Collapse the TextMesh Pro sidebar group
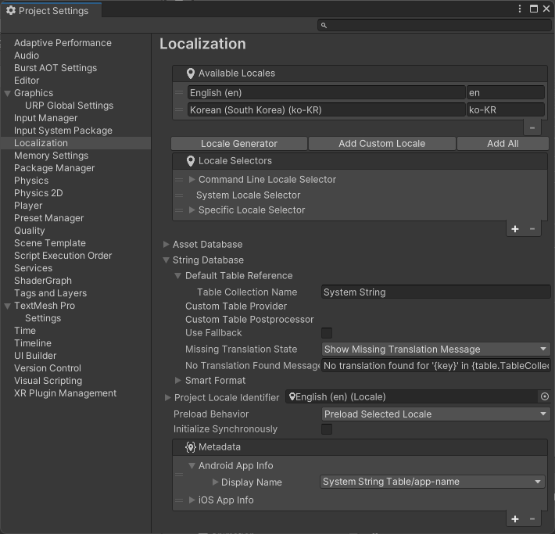Viewport: 555px width, 534px height. tap(8, 306)
